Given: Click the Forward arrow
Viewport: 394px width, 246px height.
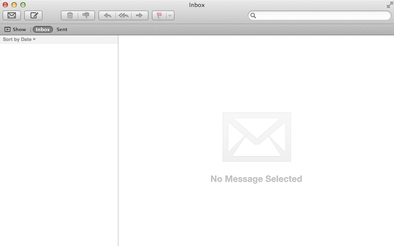Looking at the screenshot, I should [x=140, y=15].
